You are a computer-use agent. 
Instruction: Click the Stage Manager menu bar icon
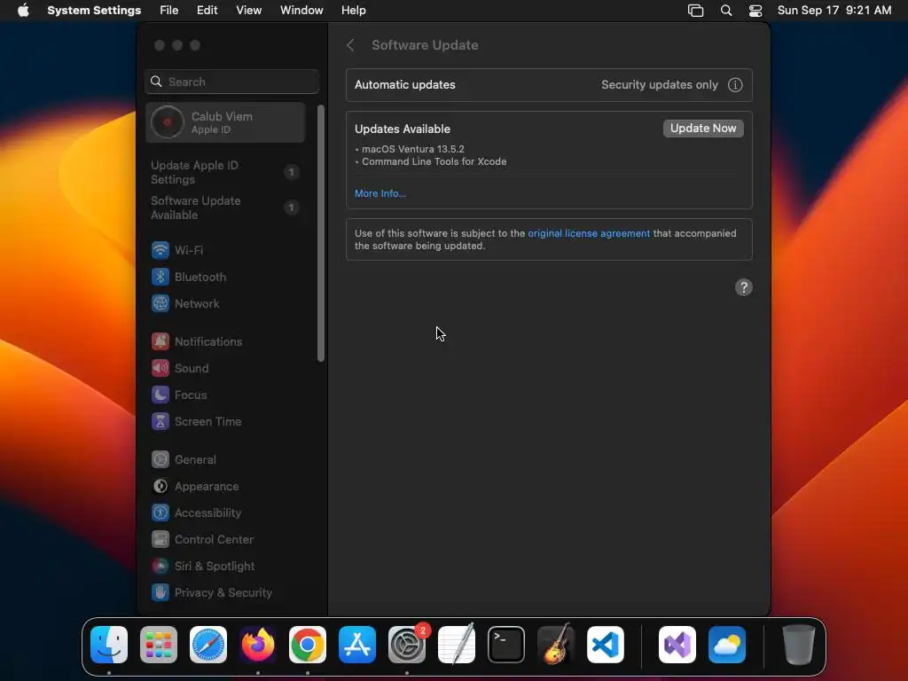coord(695,11)
